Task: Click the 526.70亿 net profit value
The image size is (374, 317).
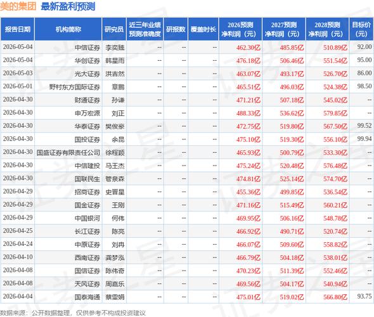Action: [x=335, y=74]
